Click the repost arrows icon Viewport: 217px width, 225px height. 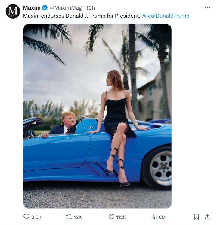tap(69, 217)
